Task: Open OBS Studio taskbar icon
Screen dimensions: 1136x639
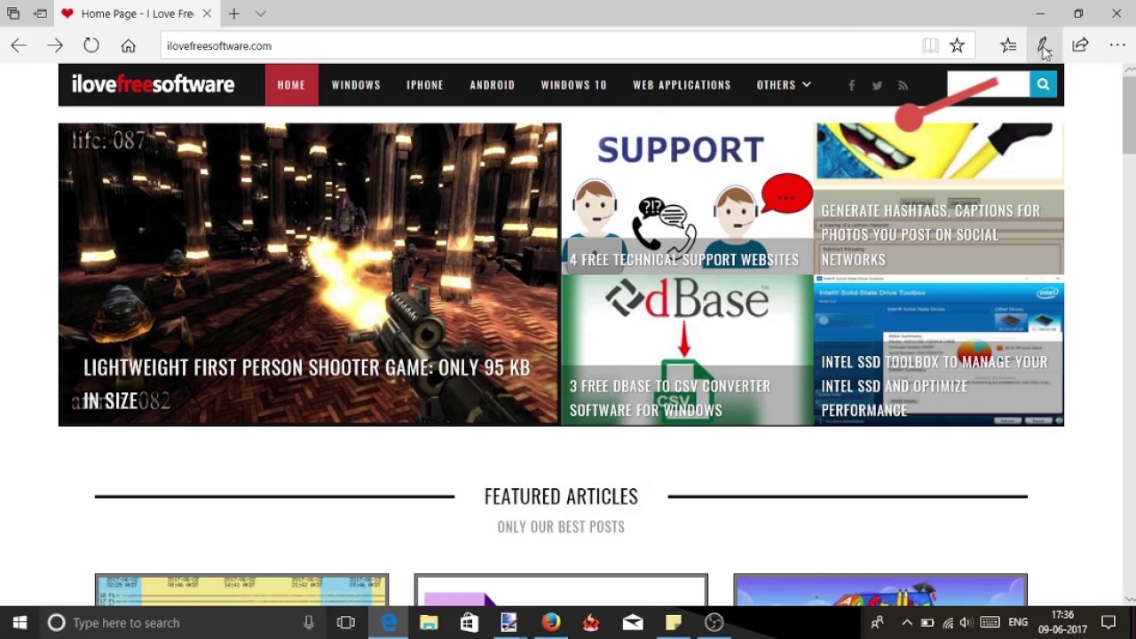Action: click(714, 622)
